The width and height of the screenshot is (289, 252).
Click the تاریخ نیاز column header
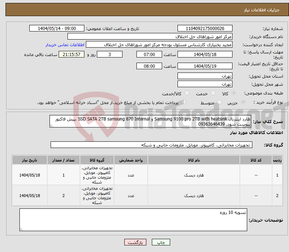(30, 160)
